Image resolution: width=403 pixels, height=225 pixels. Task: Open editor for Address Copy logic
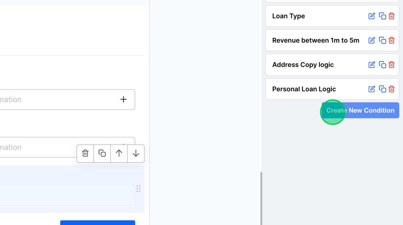[372, 65]
